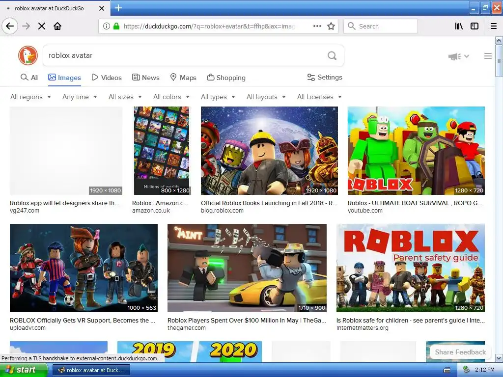
Task: Select the roblox avatar taskbar window button
Action: [91, 370]
